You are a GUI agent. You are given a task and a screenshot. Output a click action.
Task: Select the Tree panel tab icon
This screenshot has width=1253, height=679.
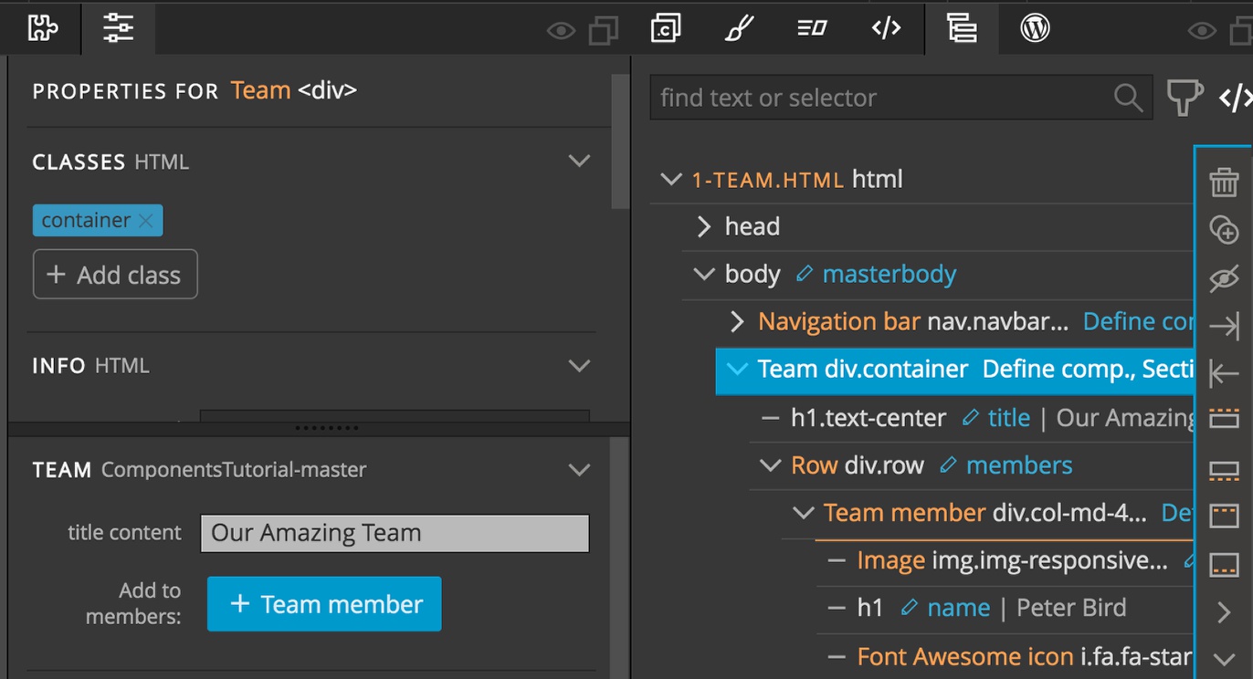[x=962, y=28]
